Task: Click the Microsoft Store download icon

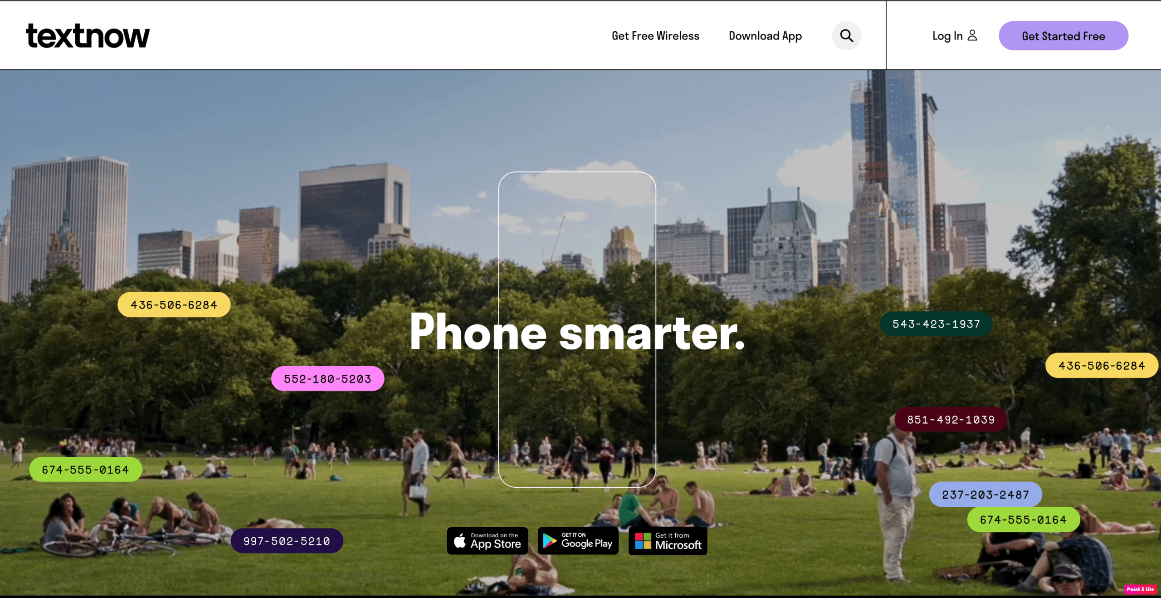Action: point(667,541)
